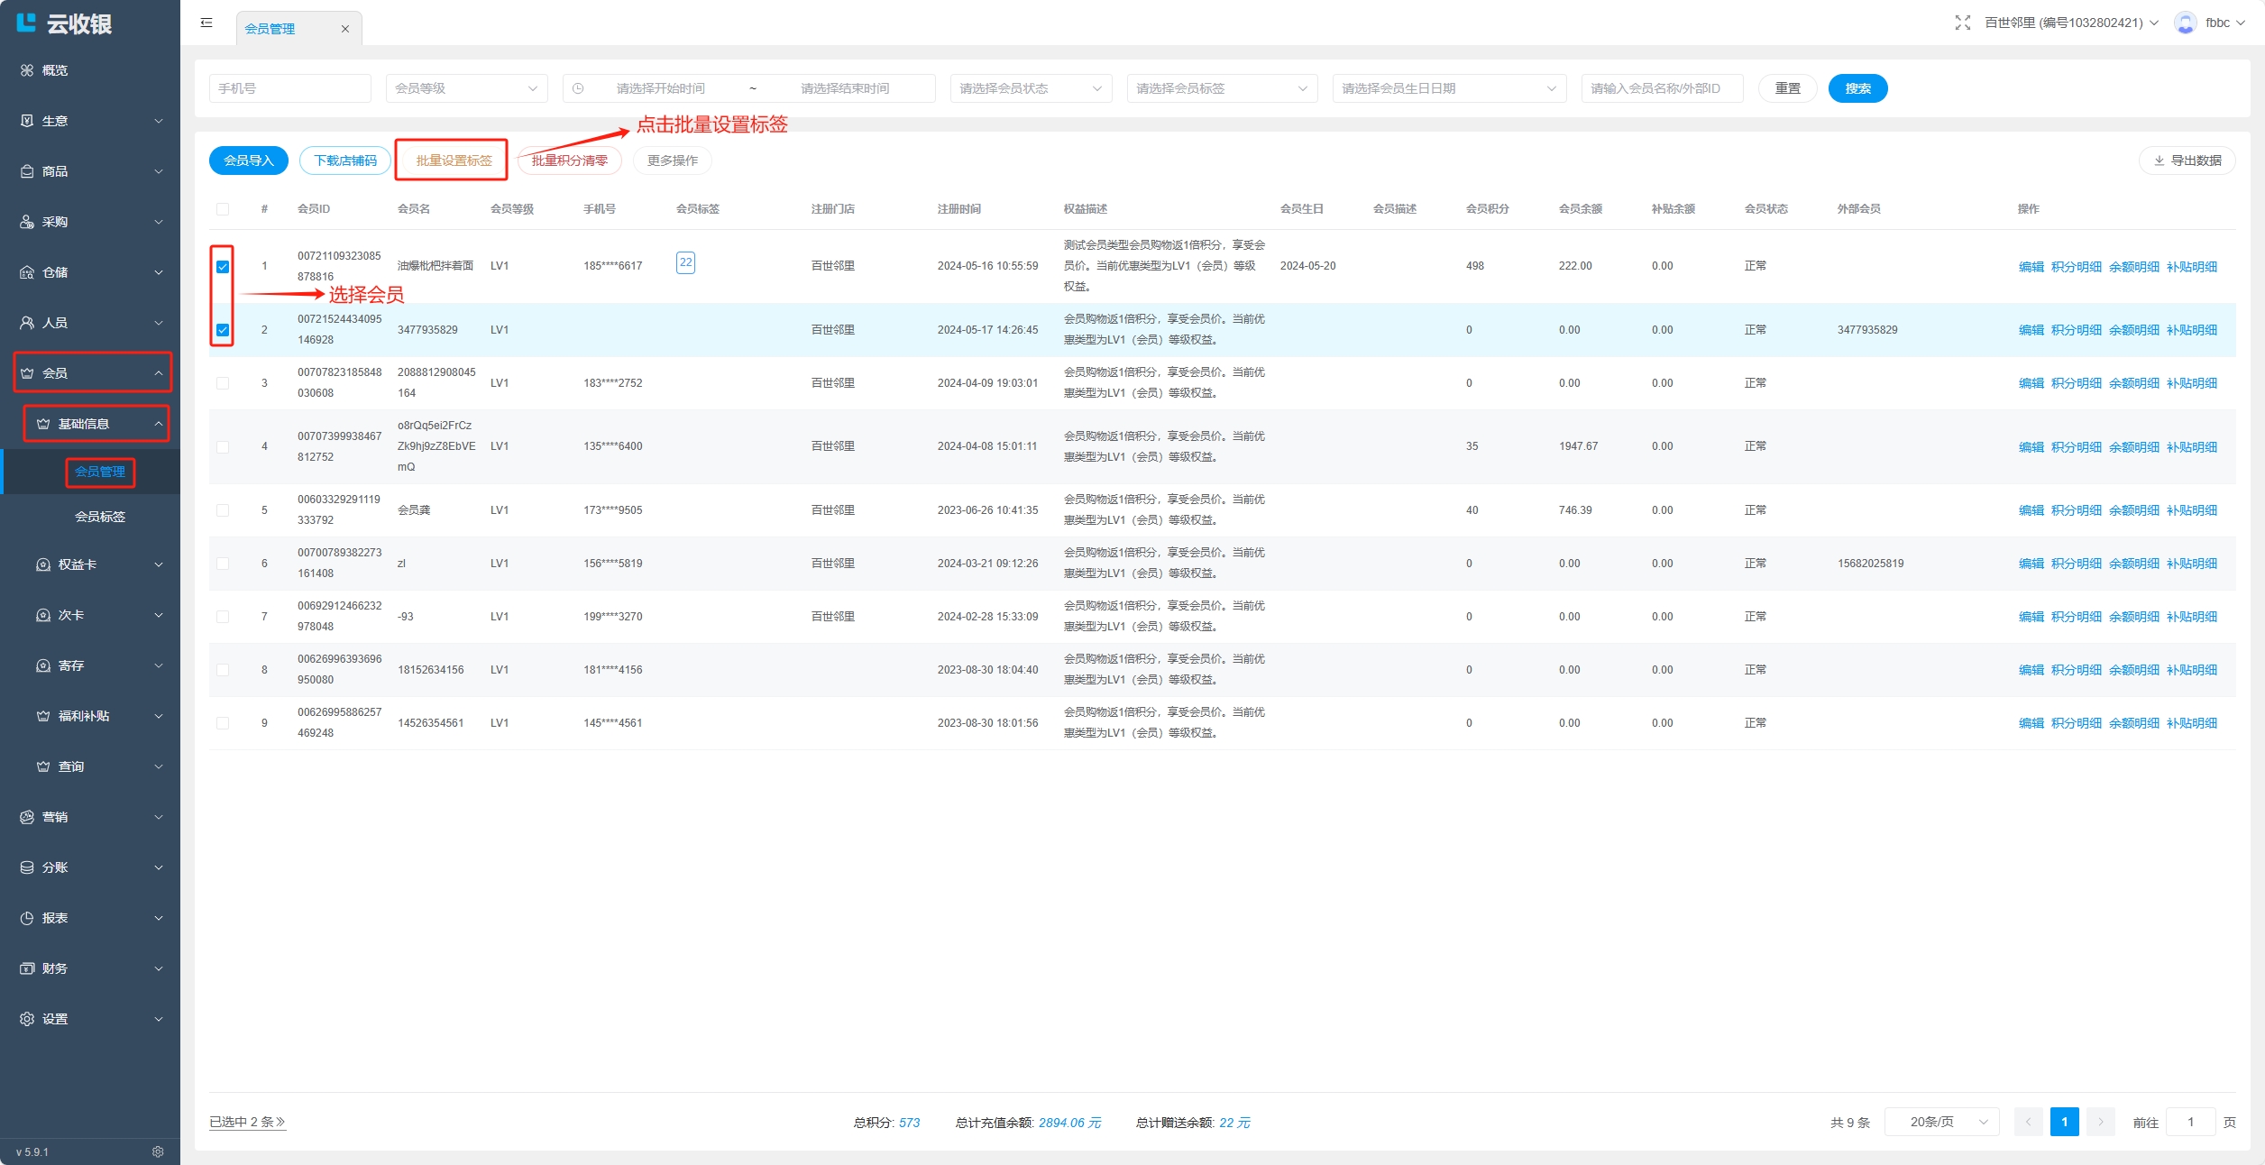The width and height of the screenshot is (2265, 1165).
Task: Close the 会员管理 tab
Action: [x=344, y=29]
